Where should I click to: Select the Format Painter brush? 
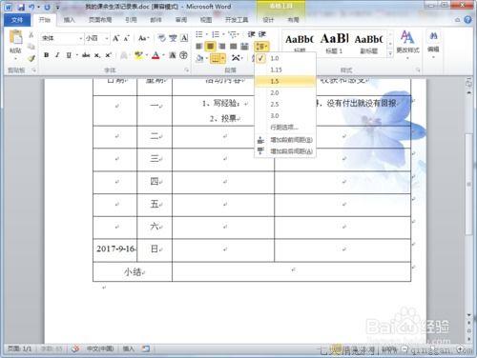point(31,58)
